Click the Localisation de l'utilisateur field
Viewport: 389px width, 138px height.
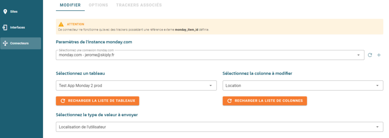tap(220, 127)
